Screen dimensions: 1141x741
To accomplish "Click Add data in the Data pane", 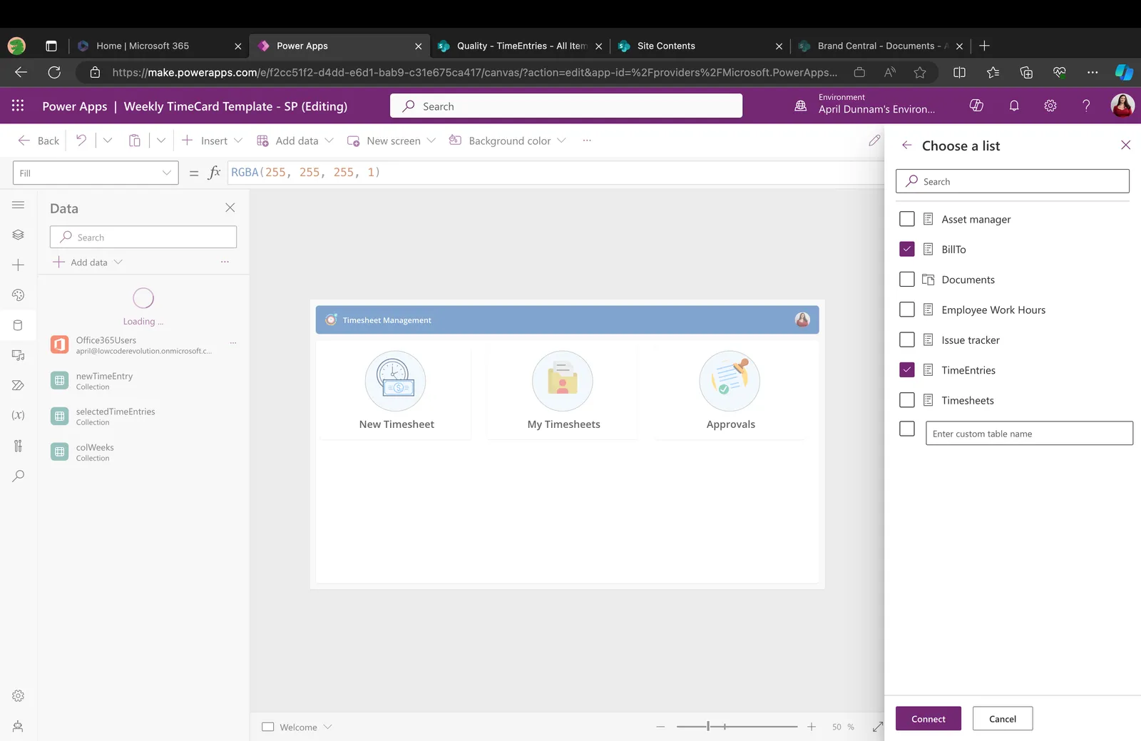I will 88,262.
